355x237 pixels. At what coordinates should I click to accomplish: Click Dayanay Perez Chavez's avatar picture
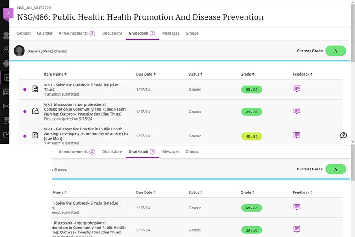tap(19, 51)
